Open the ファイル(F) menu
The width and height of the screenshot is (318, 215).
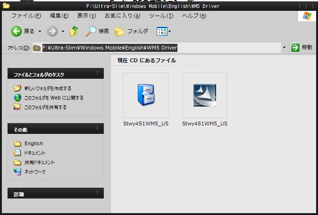pos(26,16)
